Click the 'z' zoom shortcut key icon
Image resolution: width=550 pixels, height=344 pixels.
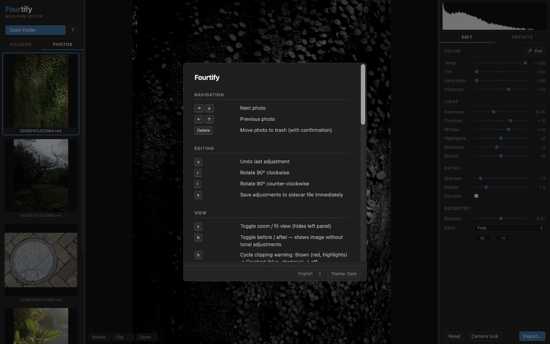[198, 227]
